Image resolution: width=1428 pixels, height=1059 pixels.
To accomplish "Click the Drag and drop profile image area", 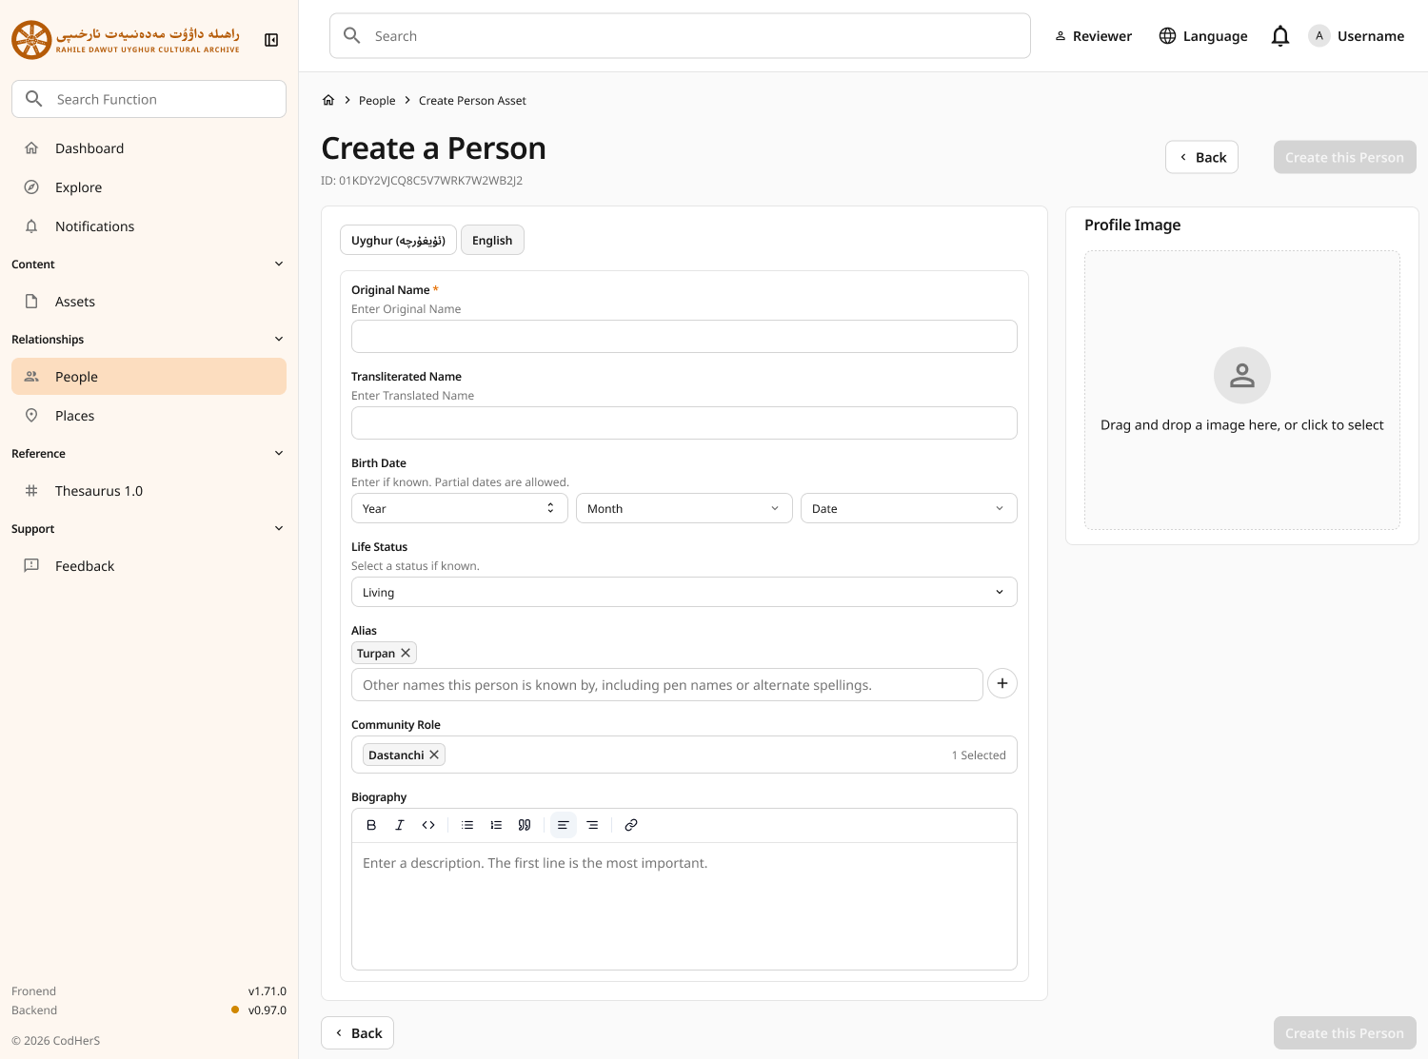I will click(1241, 392).
